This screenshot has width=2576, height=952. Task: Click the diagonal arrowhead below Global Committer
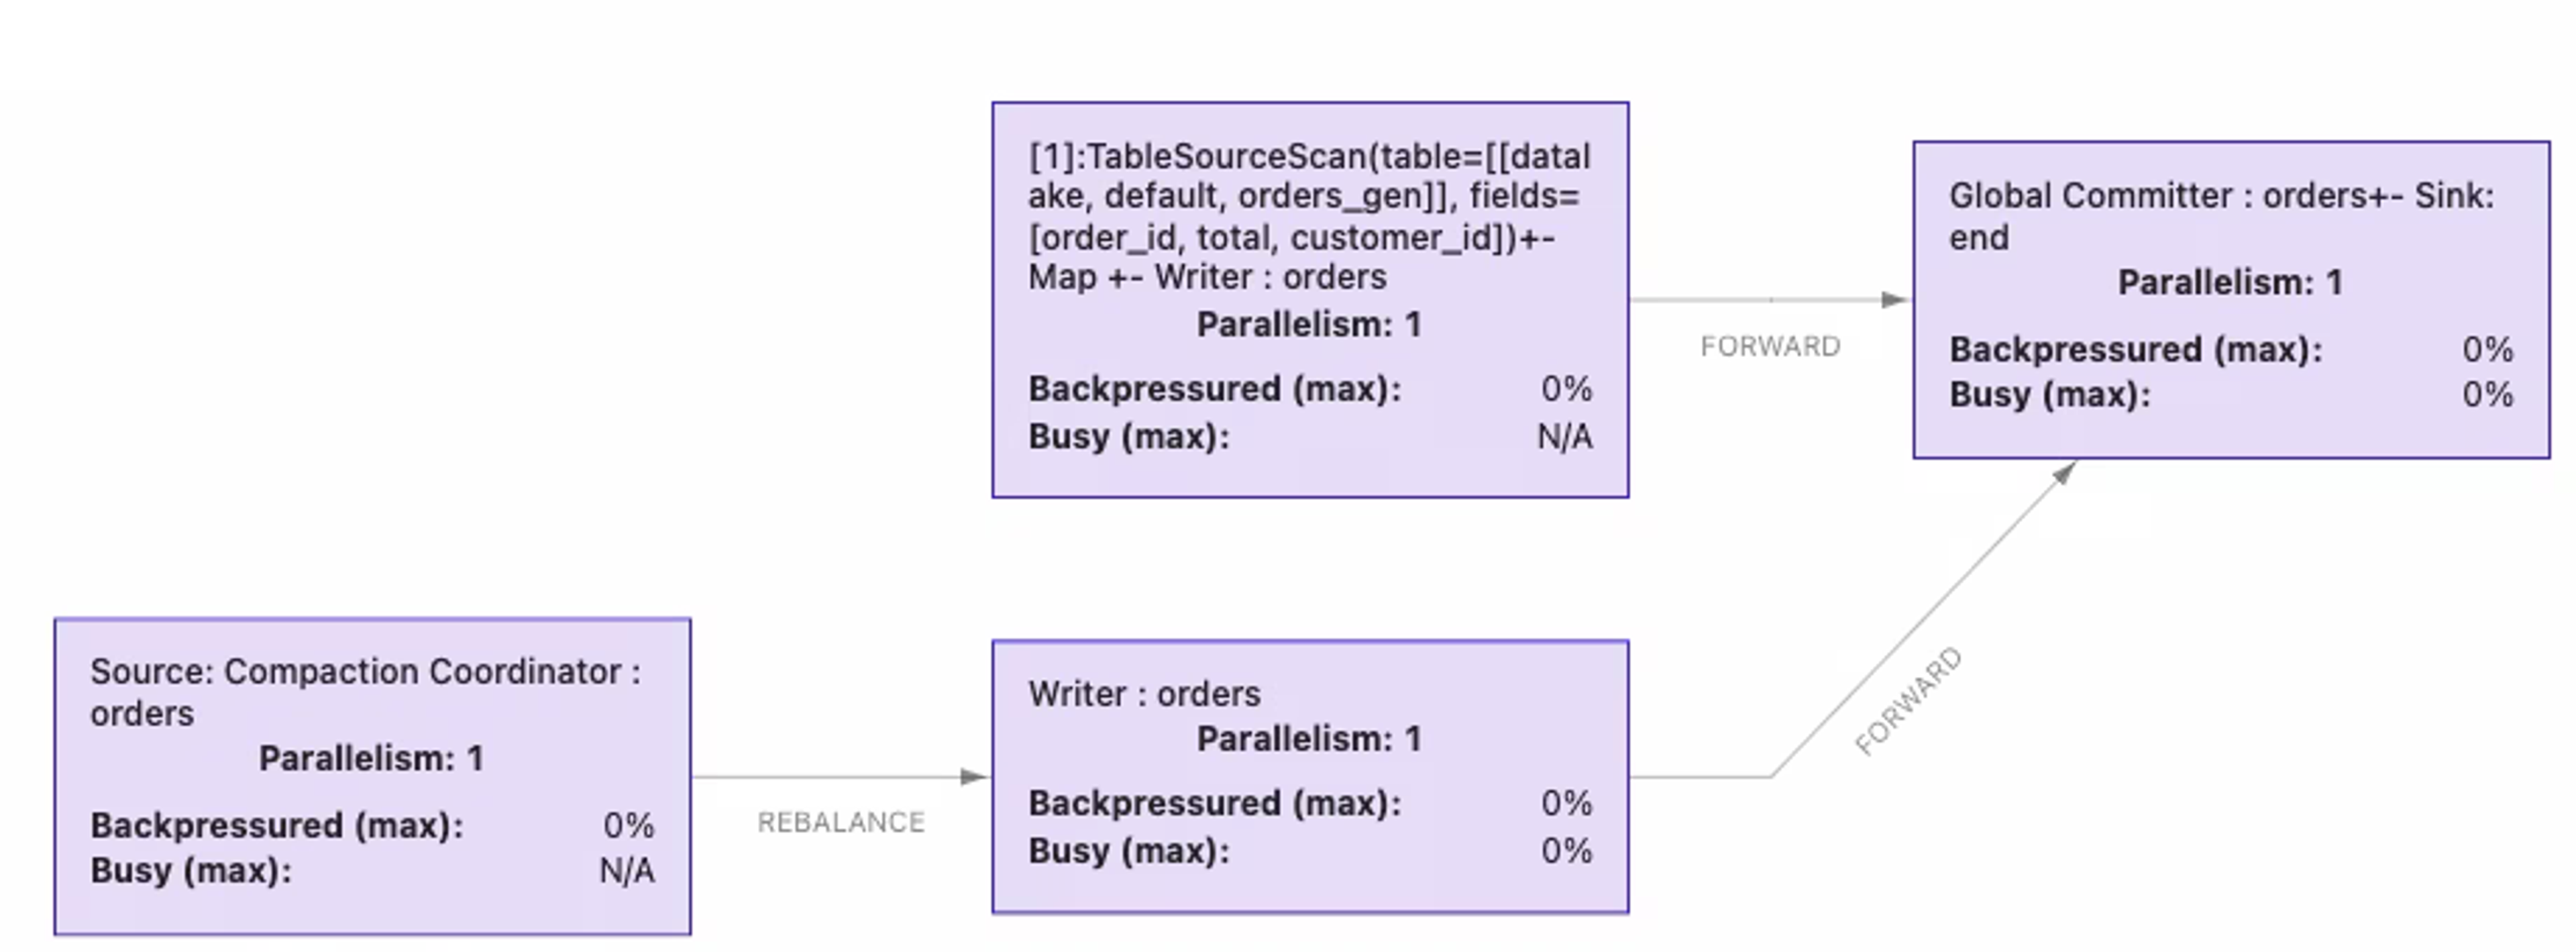click(2064, 473)
